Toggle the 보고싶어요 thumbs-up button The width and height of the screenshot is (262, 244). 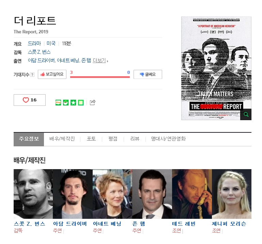[52, 74]
